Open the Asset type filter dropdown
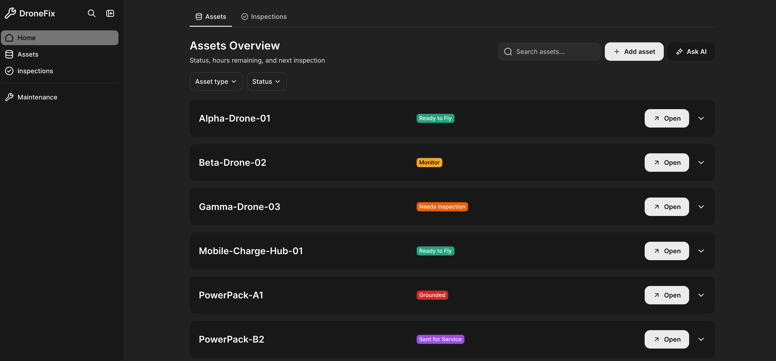 (x=216, y=81)
